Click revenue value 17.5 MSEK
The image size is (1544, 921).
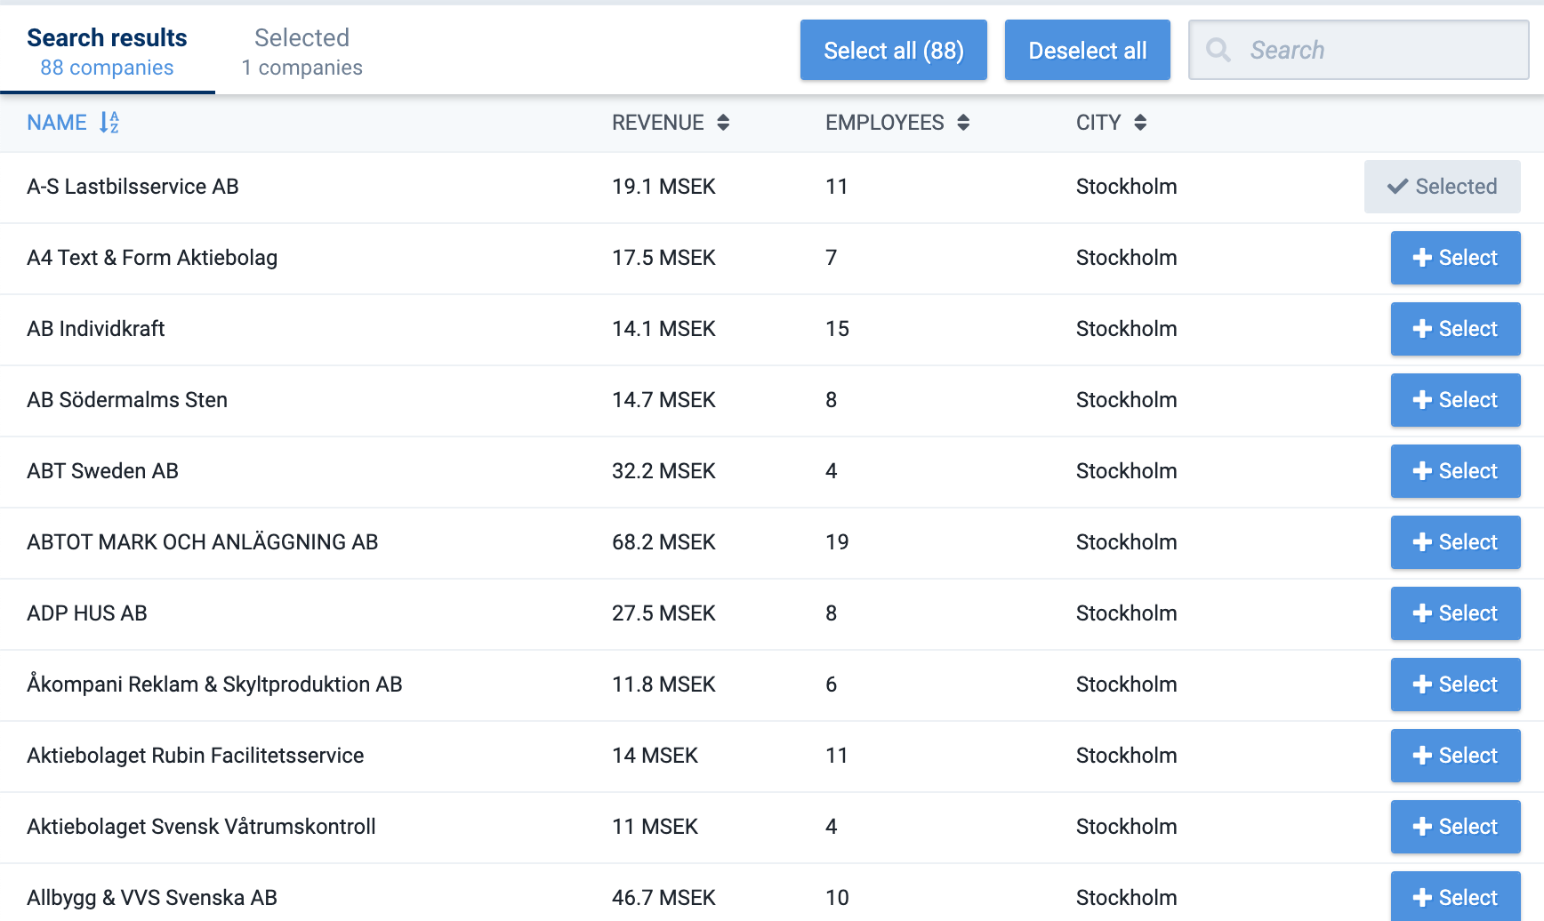tap(663, 258)
